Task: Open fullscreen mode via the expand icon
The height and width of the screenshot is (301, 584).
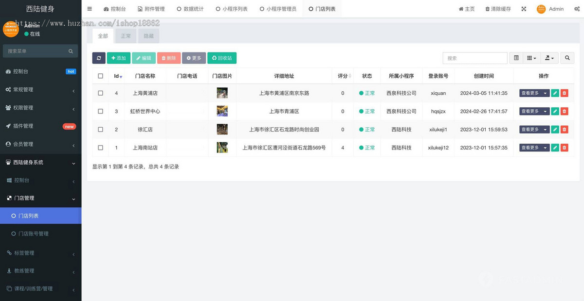Action: click(523, 9)
